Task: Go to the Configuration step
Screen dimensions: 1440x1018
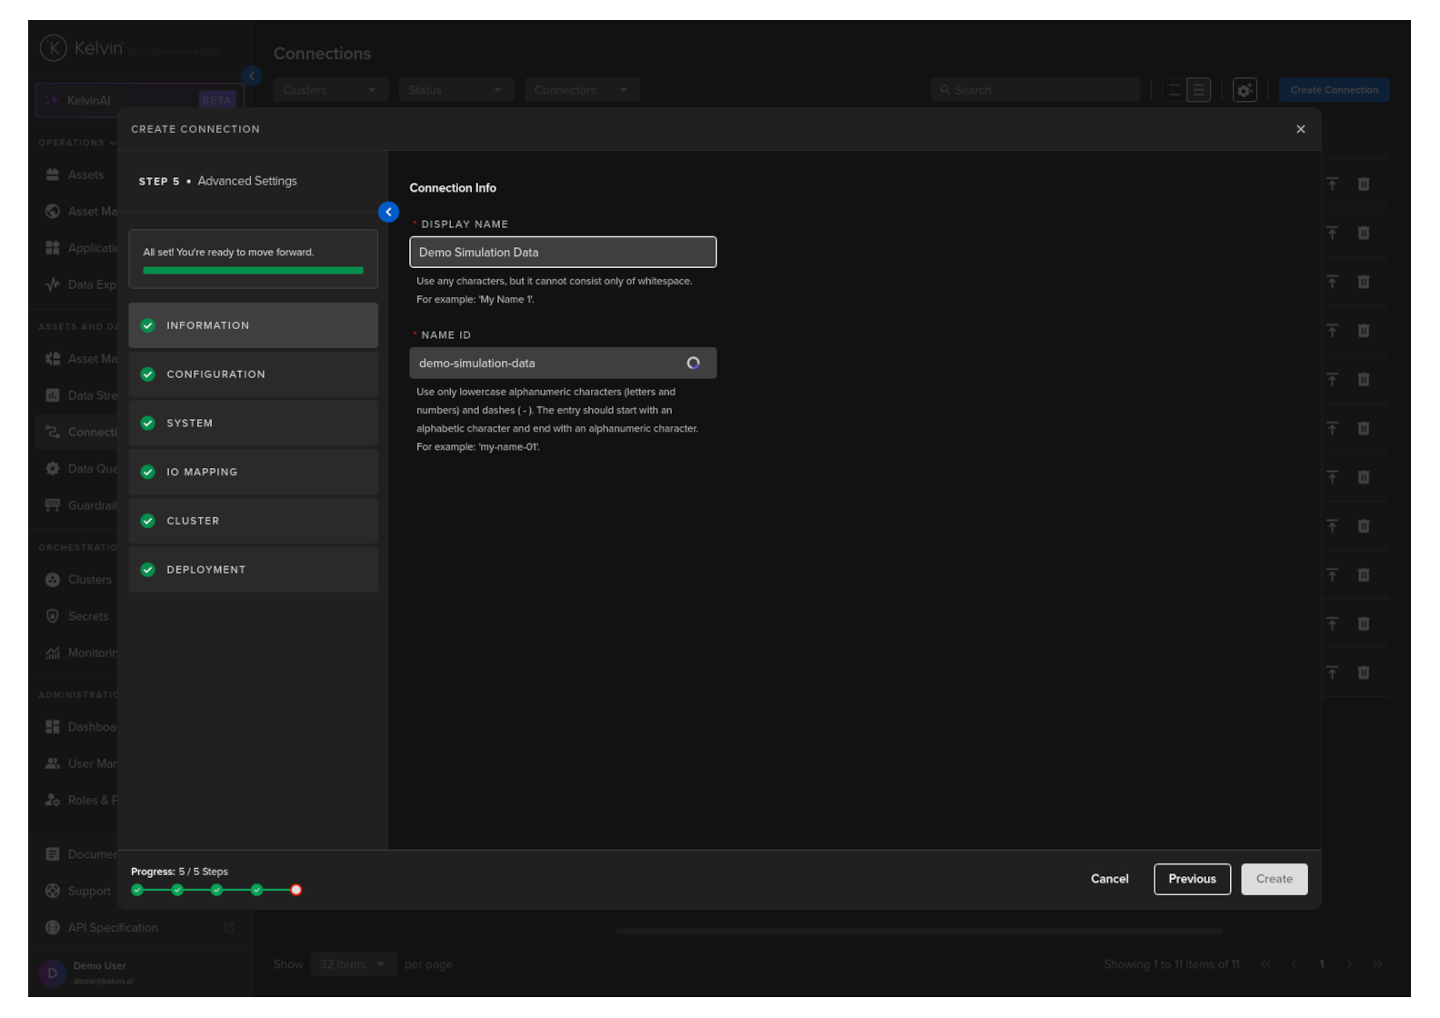Action: (253, 374)
